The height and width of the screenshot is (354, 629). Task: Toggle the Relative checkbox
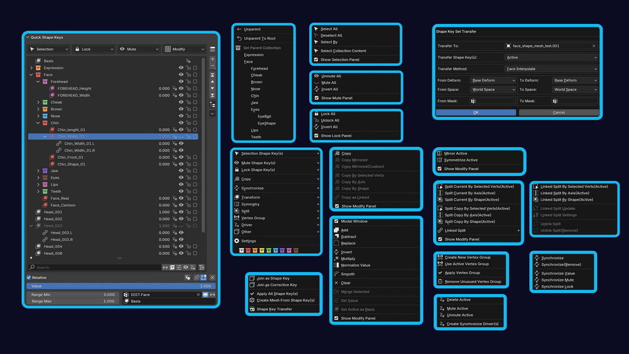pos(29,278)
